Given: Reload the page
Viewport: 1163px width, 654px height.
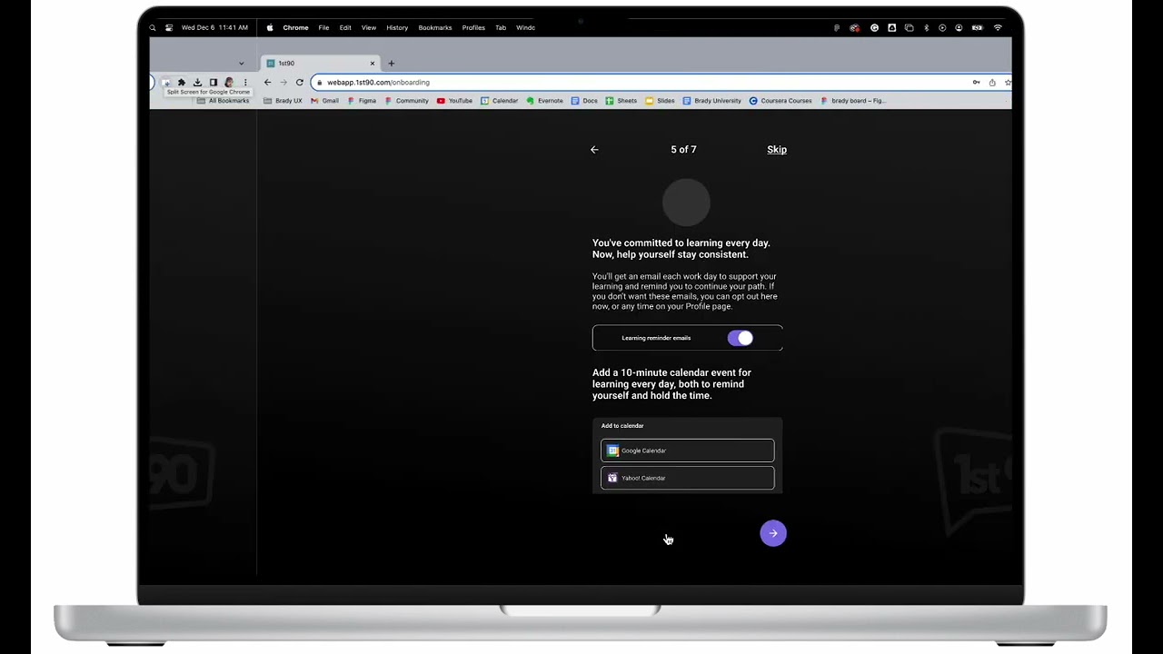Looking at the screenshot, I should pyautogui.click(x=300, y=83).
